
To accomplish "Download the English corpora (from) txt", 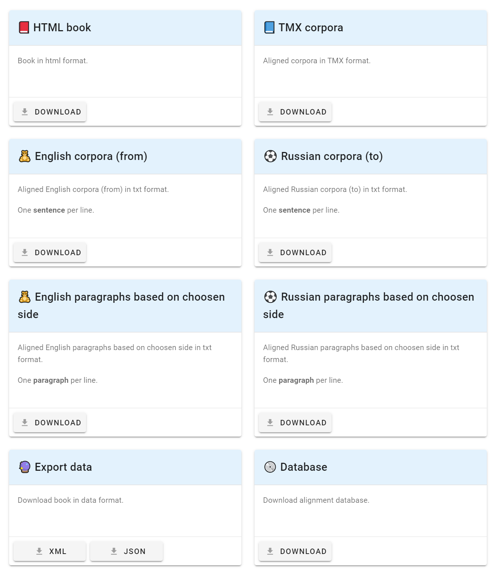I will (50, 253).
